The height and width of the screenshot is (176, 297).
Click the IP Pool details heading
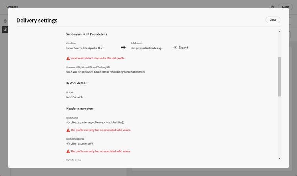[76, 83]
